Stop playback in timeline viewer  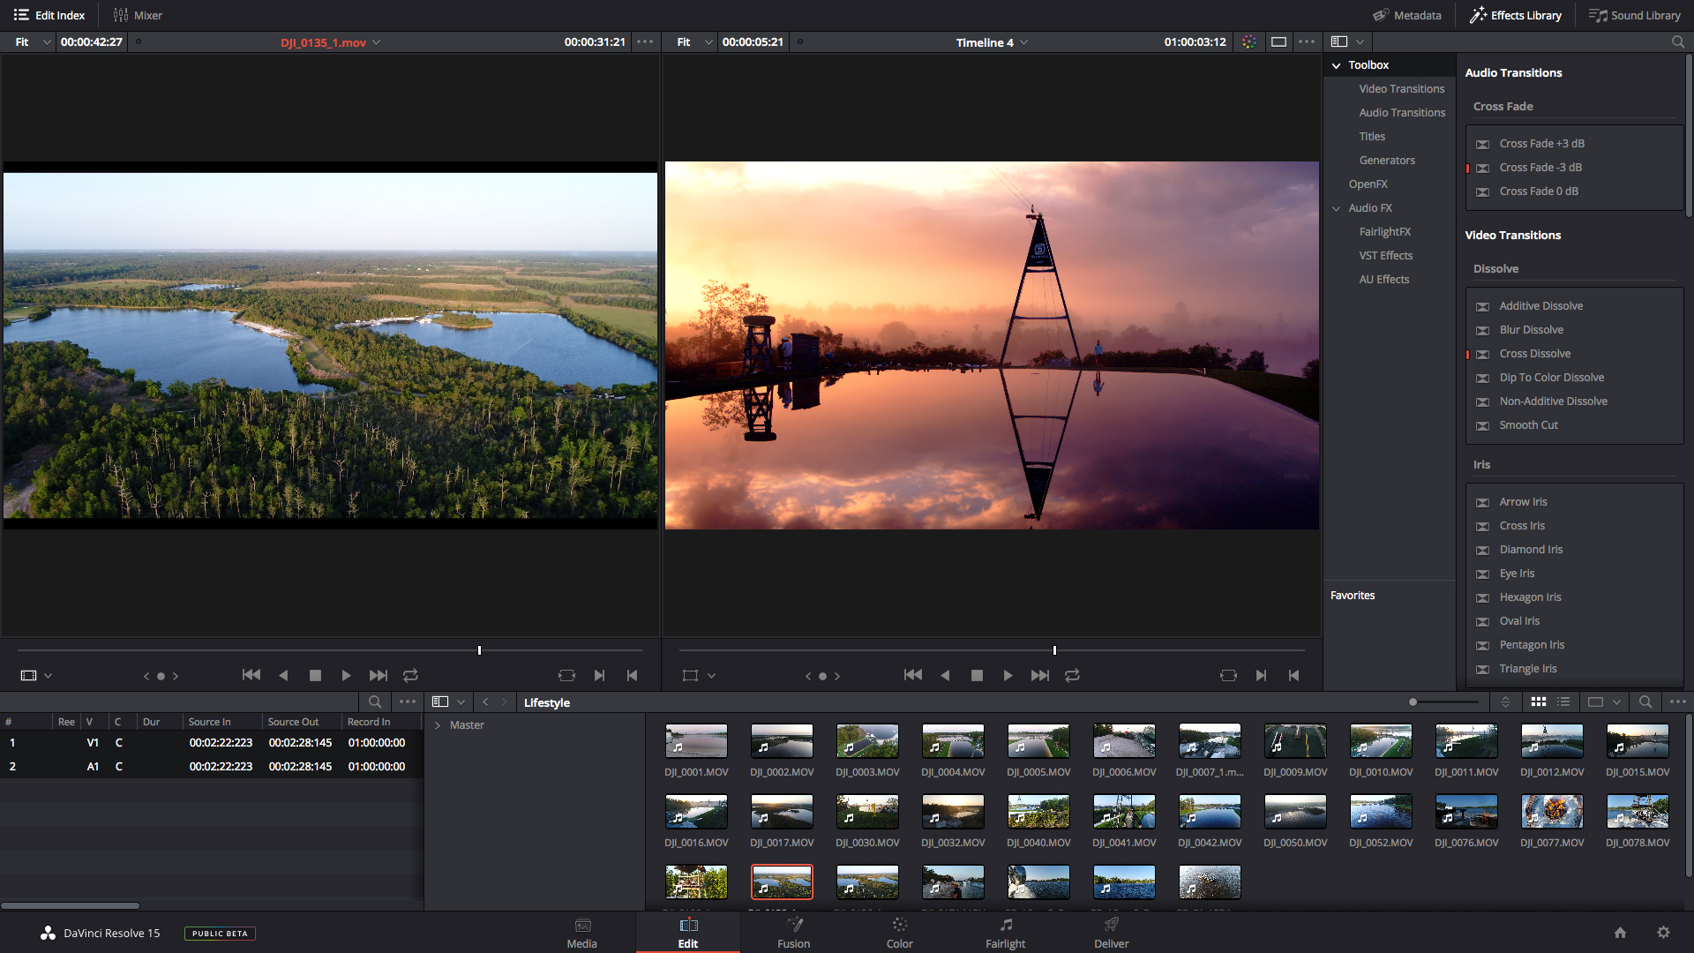pyautogui.click(x=977, y=675)
